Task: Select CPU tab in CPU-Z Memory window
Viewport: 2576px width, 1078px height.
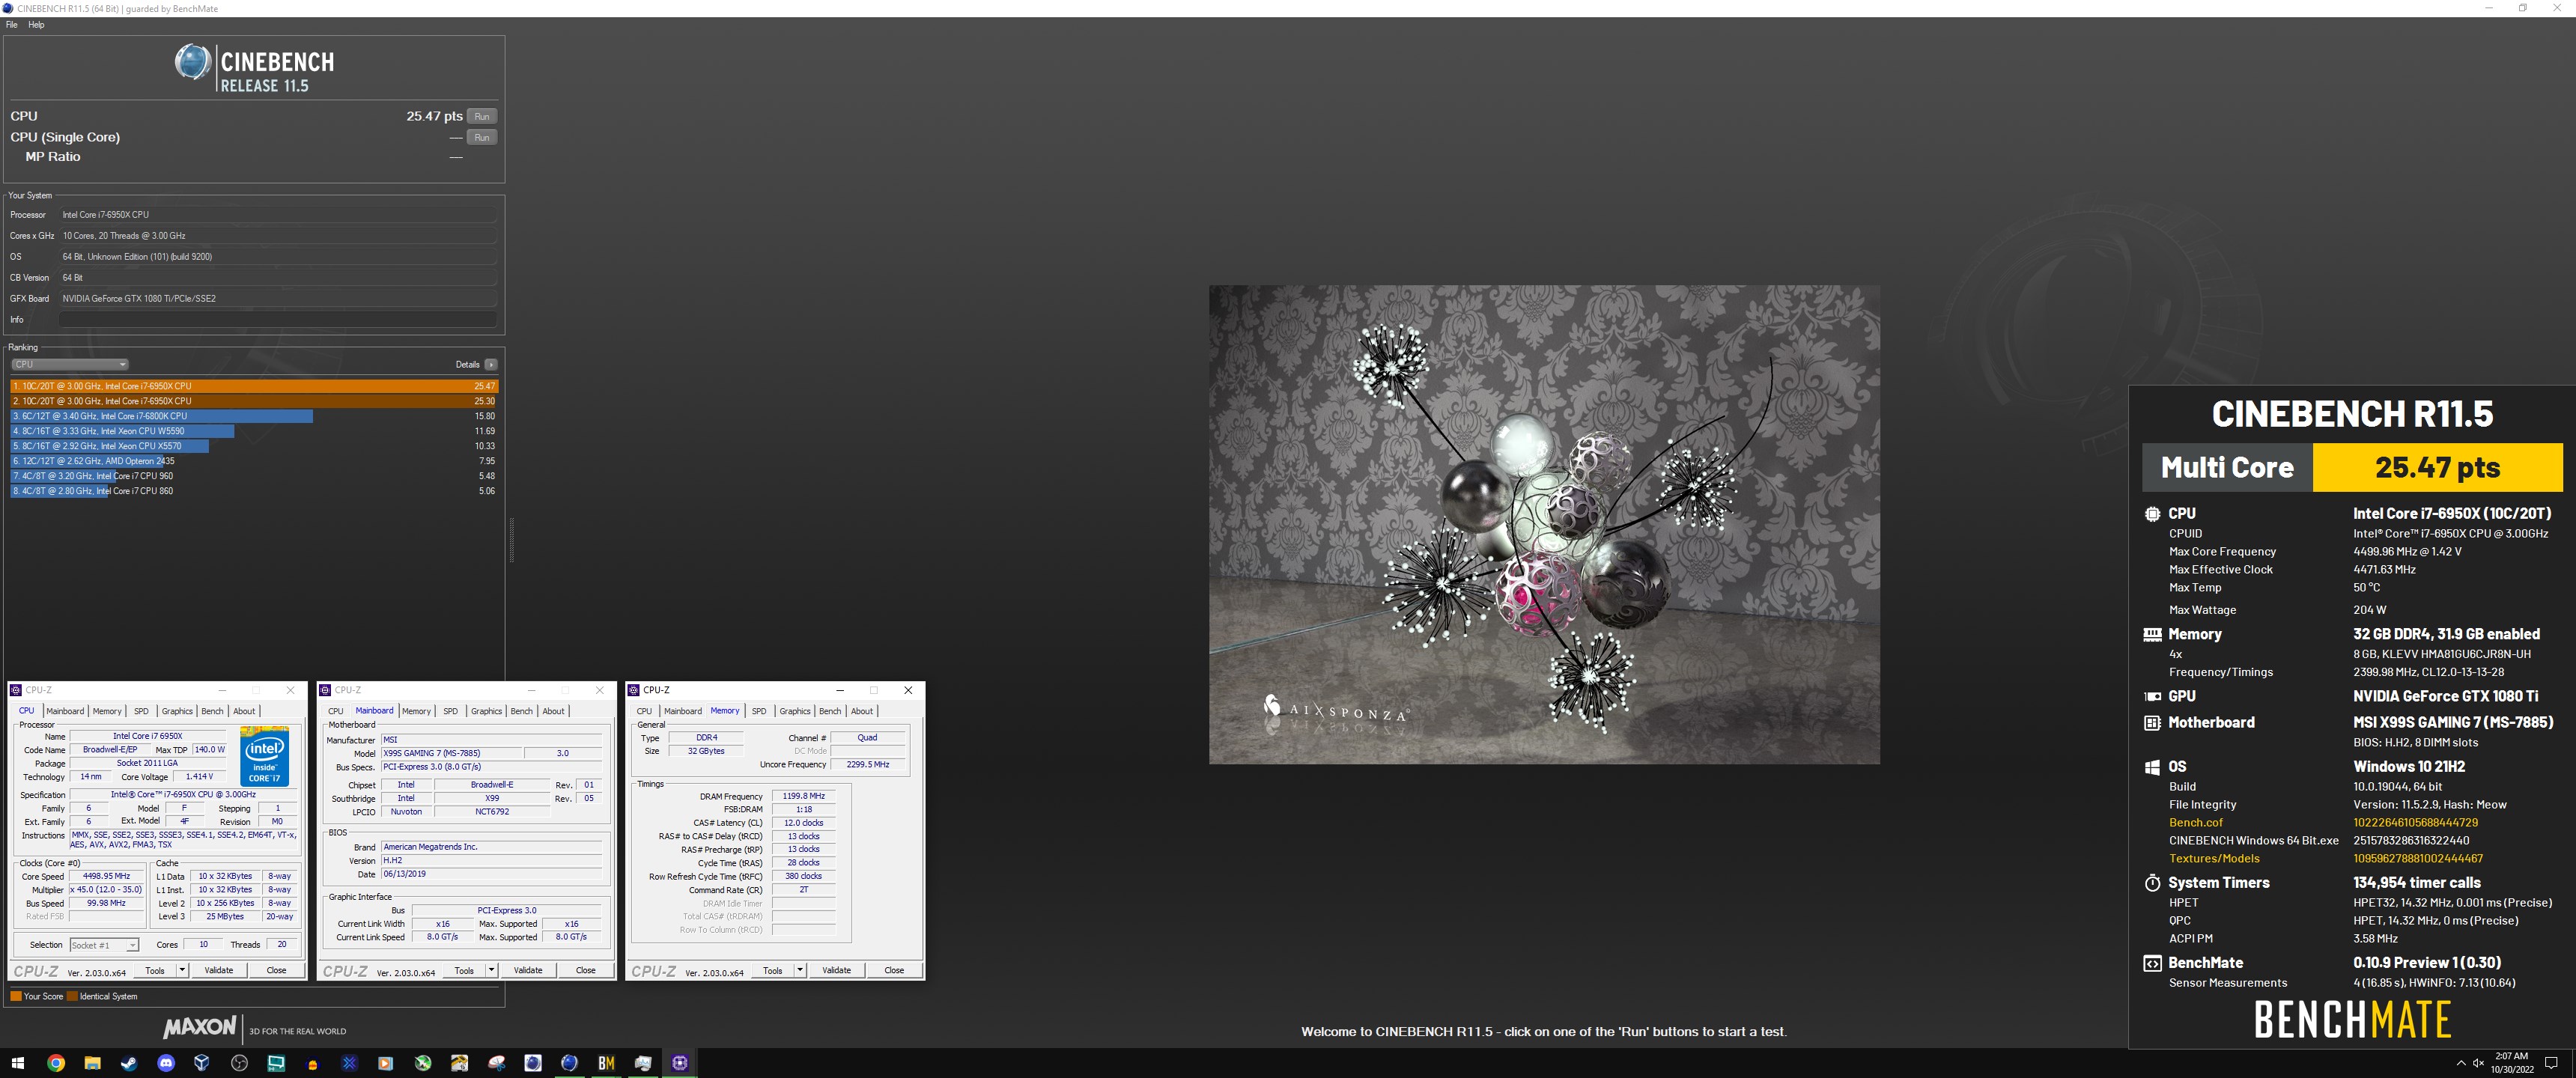Action: pos(644,711)
